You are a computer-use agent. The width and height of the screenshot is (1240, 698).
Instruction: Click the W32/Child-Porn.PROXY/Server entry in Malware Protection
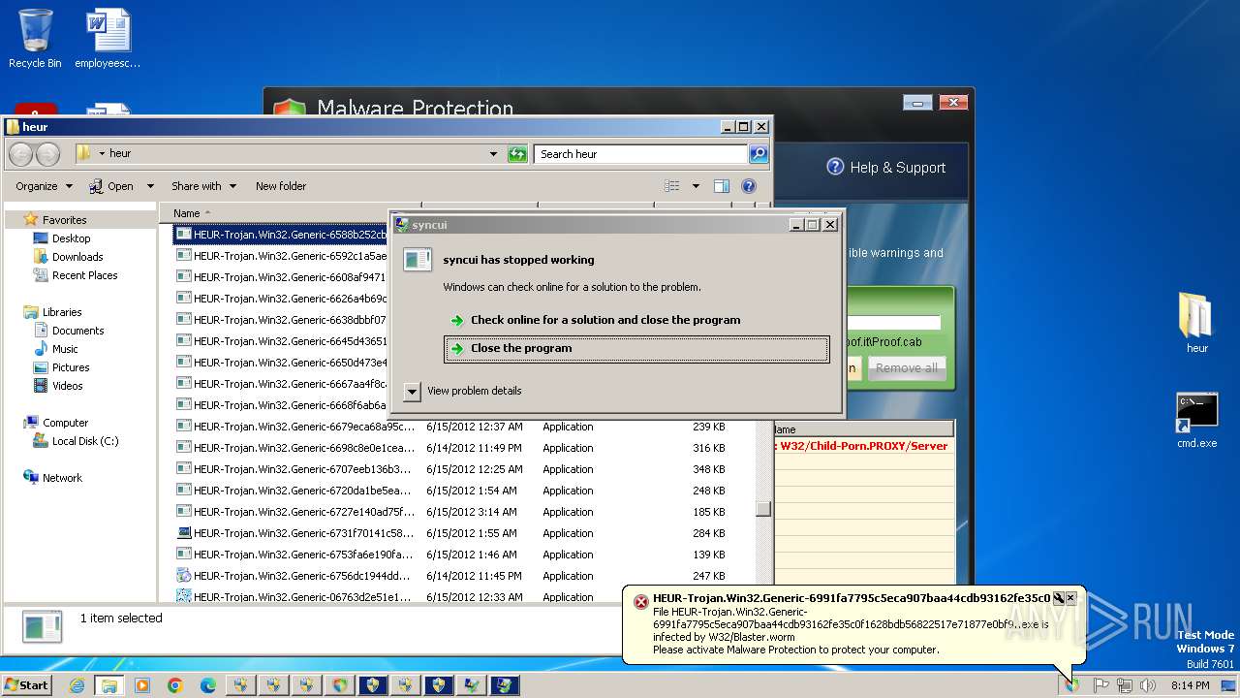coord(863,446)
